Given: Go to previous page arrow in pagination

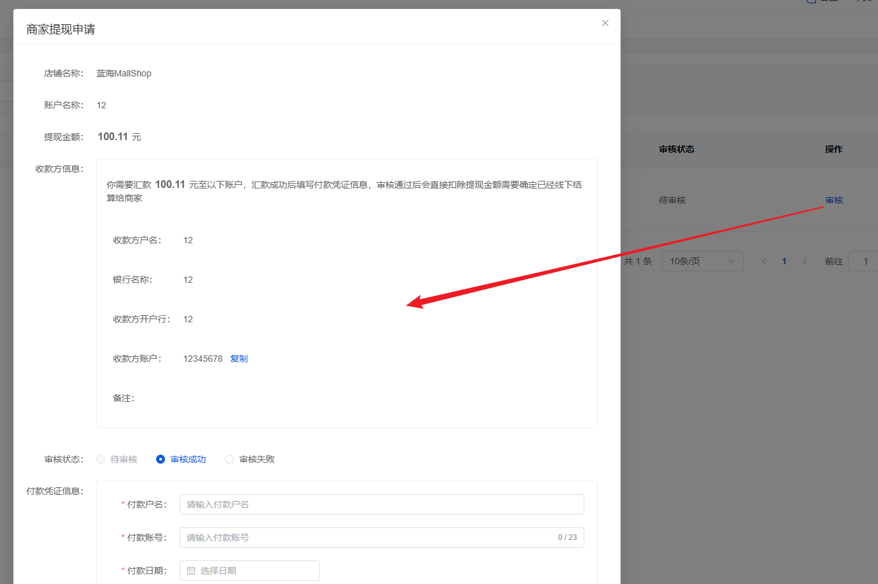Looking at the screenshot, I should [763, 261].
